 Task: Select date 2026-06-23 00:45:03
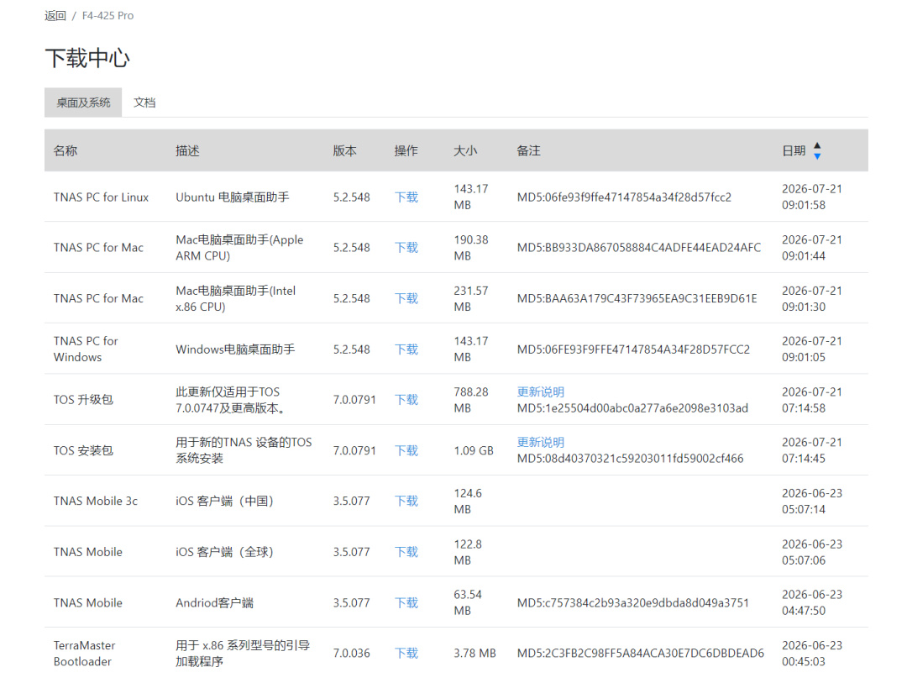tap(812, 654)
